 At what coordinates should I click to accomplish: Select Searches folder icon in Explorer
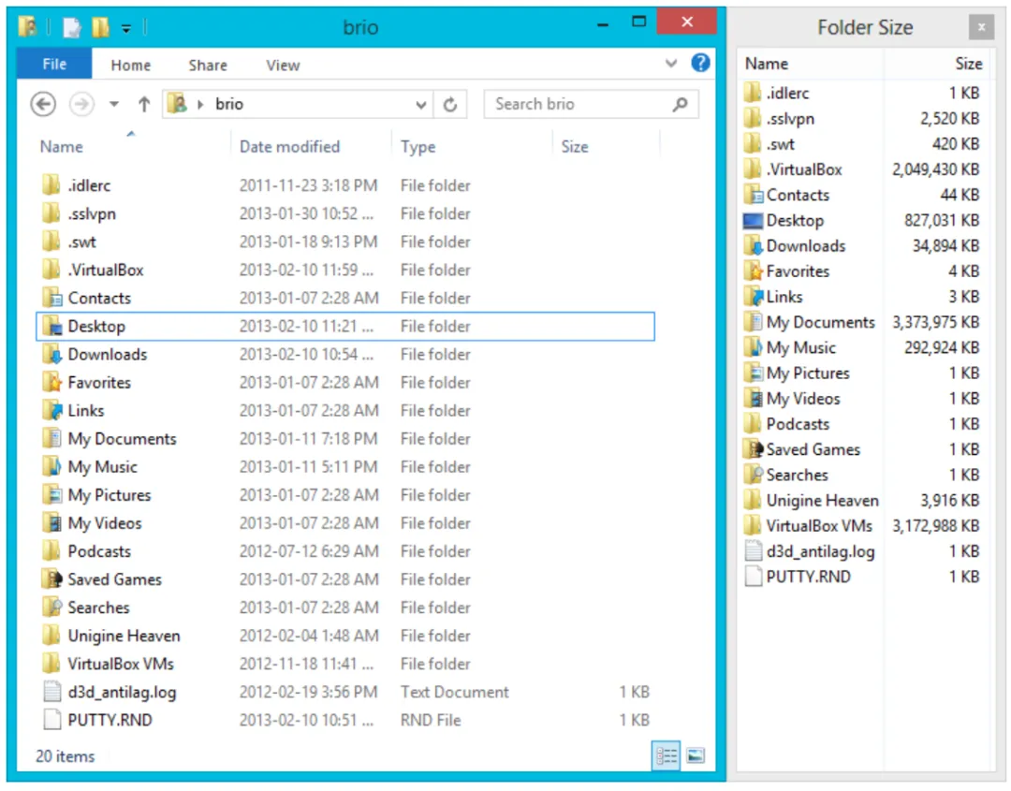tap(51, 608)
